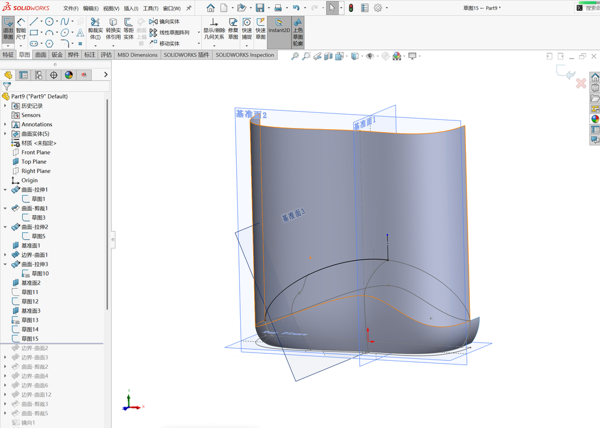This screenshot has width=600, height=428.
Task: Open the DisplayManager tab
Action: 69,75
